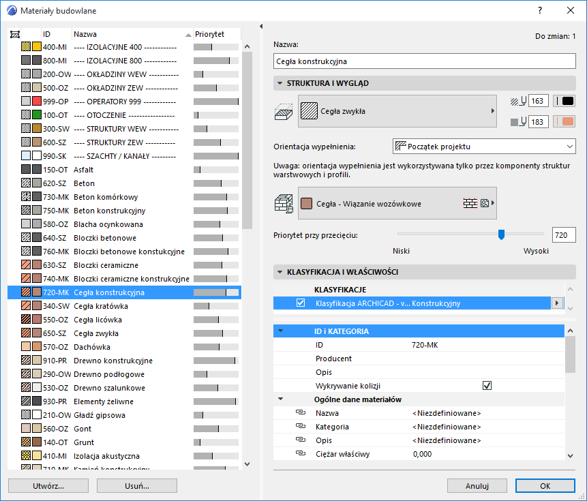This screenshot has height=501, width=587.
Task: Click the fill background pen icon
Action: point(519,121)
